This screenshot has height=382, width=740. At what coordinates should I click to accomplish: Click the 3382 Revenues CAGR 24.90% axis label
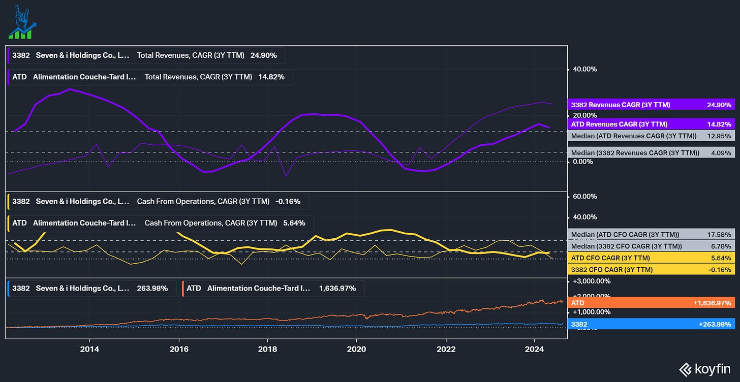tap(651, 105)
